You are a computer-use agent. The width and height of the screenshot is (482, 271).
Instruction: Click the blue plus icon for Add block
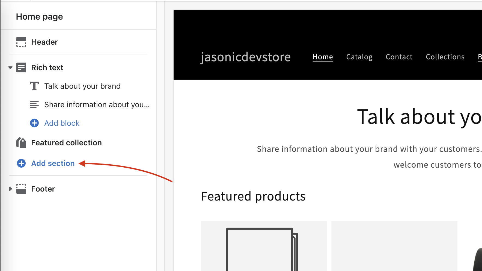pos(34,123)
